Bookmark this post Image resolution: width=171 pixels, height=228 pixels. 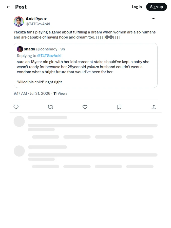119,107
